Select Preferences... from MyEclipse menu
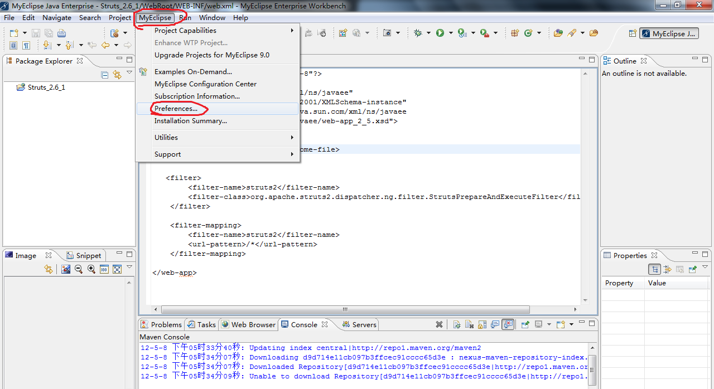Screen dimensions: 714x389 (218, 109)
